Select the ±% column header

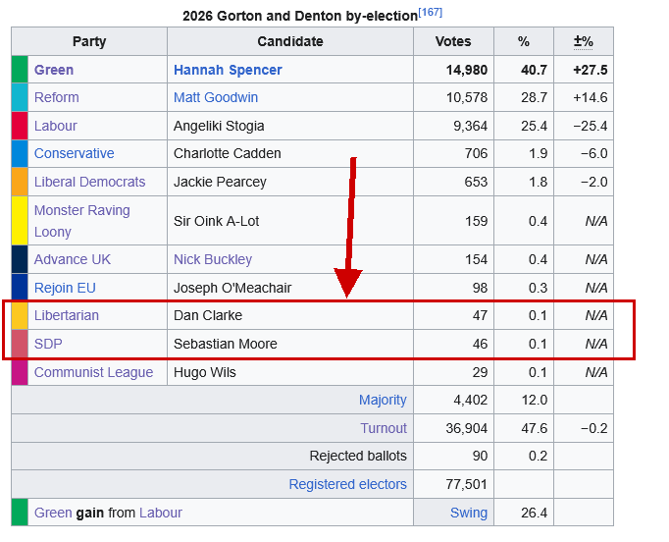click(584, 41)
